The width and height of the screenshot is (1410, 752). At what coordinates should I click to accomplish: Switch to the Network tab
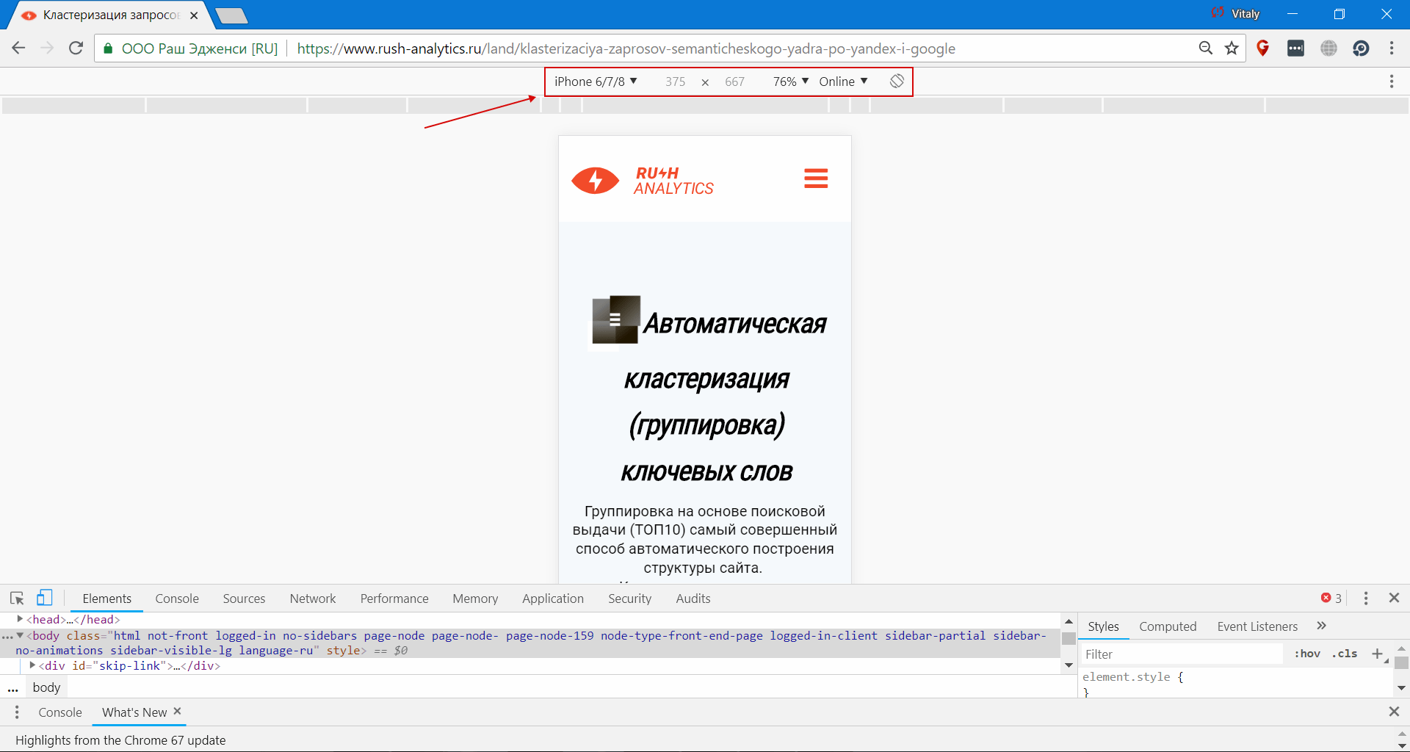coord(312,598)
